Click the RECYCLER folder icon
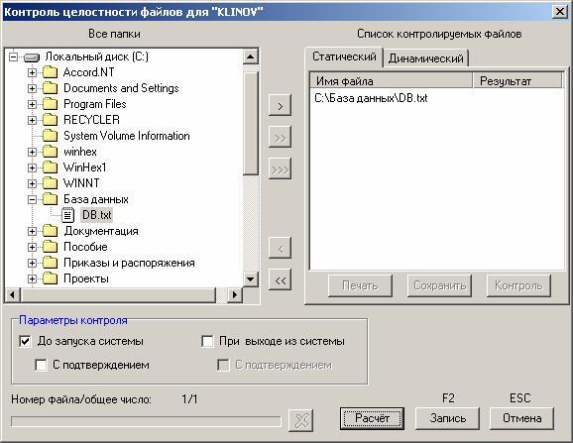The width and height of the screenshot is (573, 443). click(51, 120)
